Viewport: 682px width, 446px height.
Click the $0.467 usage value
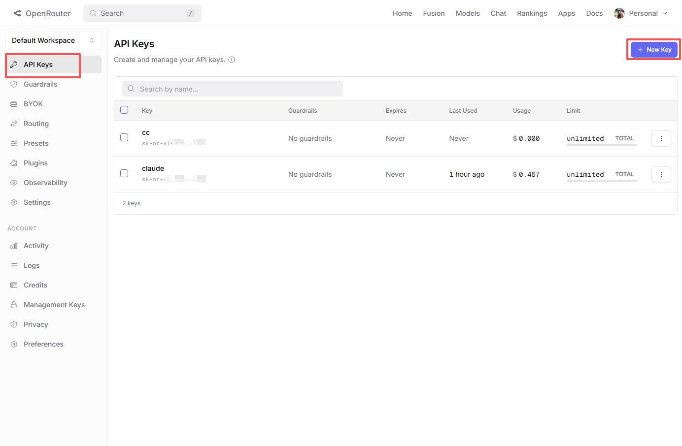526,174
